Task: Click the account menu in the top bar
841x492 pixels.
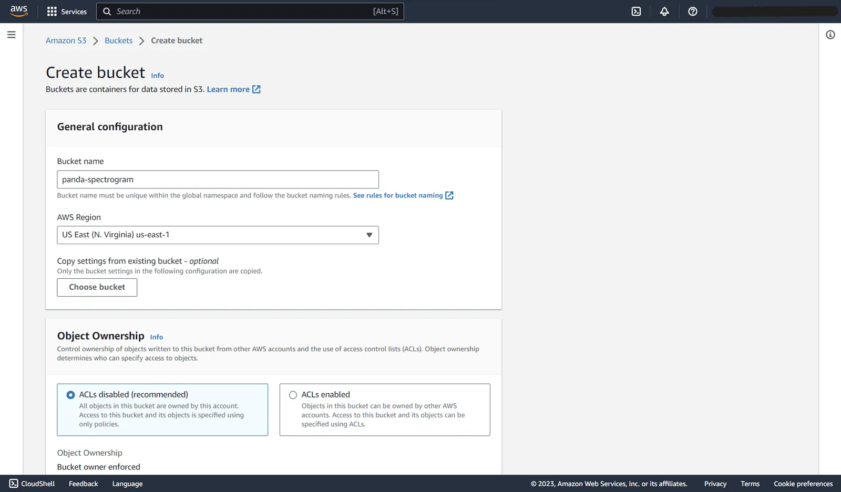Action: pos(775,12)
